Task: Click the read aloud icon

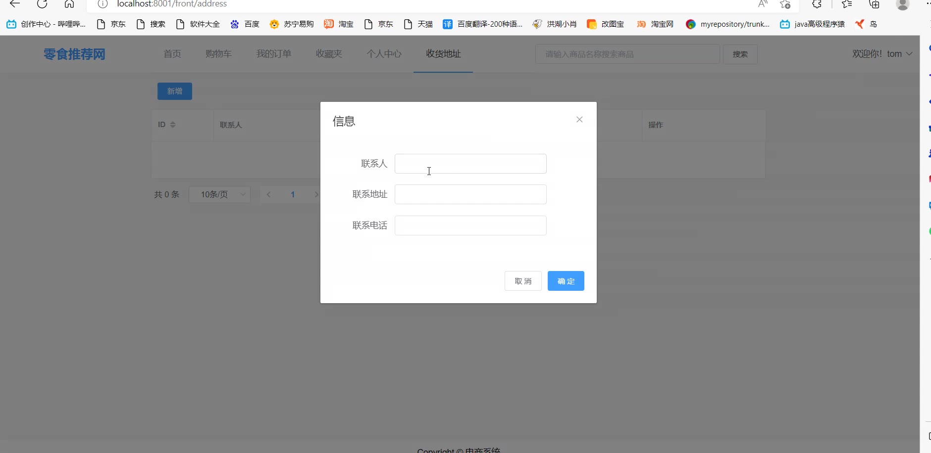Action: (x=763, y=4)
